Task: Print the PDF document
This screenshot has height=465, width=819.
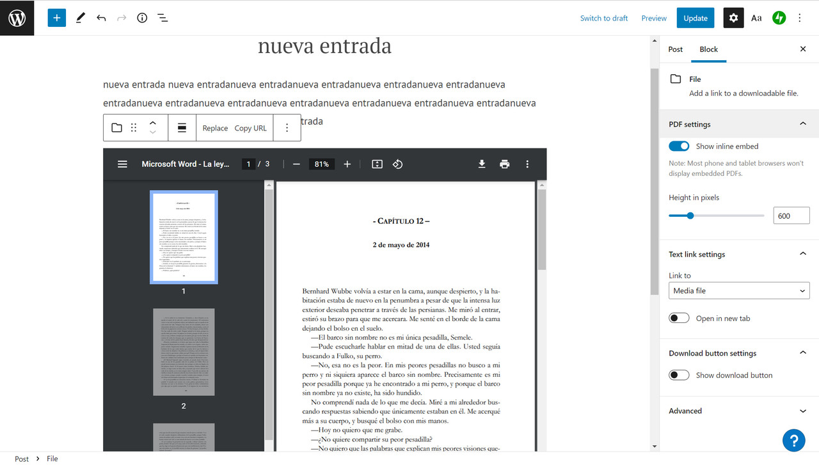Action: click(504, 164)
